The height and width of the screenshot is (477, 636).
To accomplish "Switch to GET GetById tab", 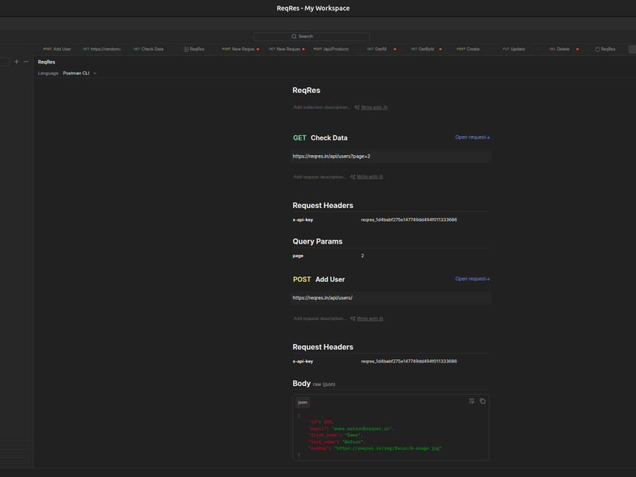I will pos(422,49).
